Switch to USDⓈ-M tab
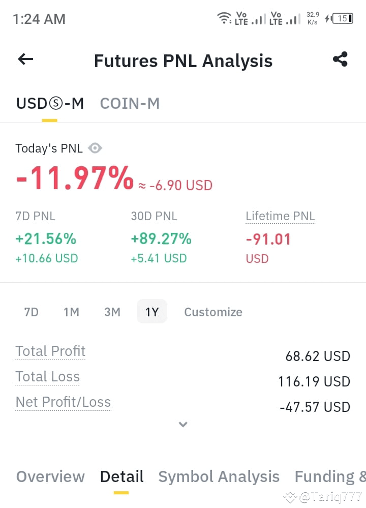Viewport: 366px width, 508px height. (50, 104)
